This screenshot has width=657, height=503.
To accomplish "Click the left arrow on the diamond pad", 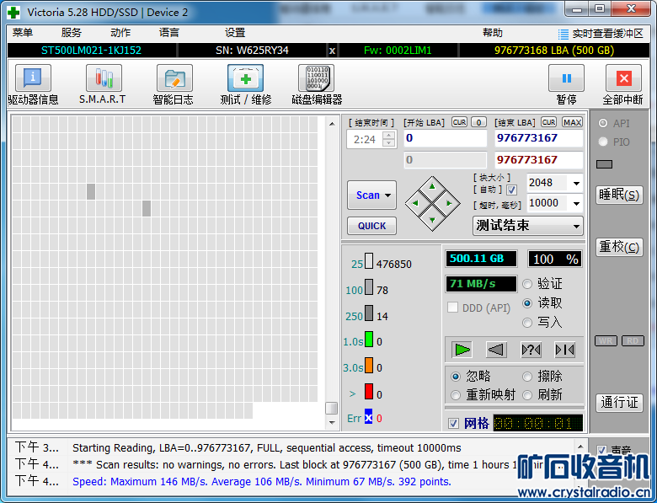I will tap(415, 203).
